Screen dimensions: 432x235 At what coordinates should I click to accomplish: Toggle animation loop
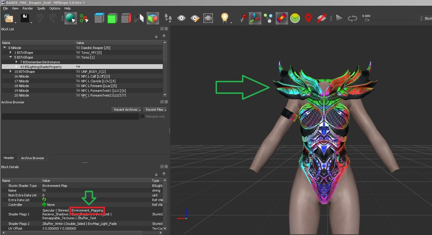tap(353, 18)
